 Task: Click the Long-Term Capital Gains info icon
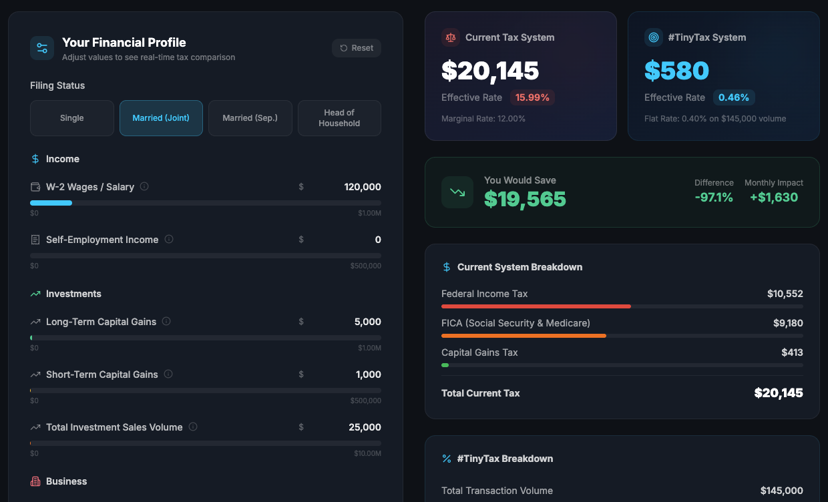[x=166, y=322]
